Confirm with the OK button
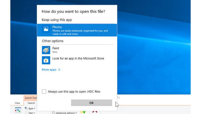This screenshot has height=114, width=201. click(x=92, y=103)
